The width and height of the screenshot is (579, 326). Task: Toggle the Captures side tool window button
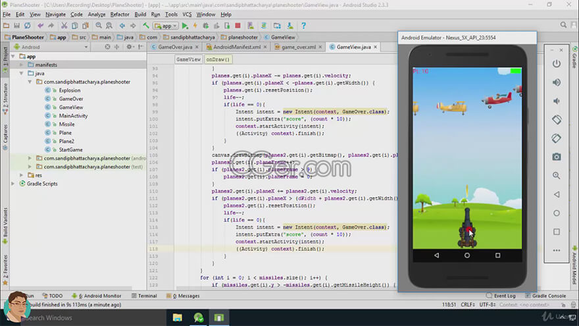[x=5, y=137]
